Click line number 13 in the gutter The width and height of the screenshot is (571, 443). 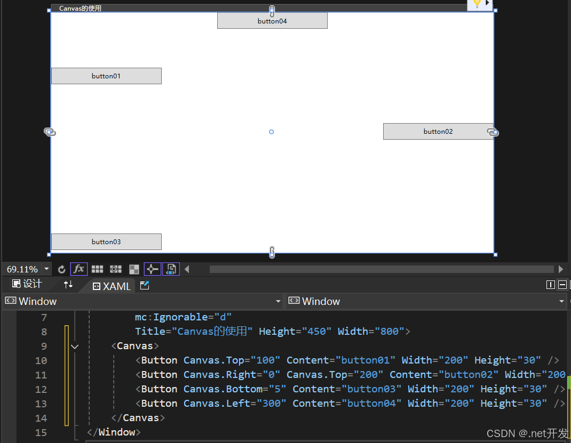point(41,404)
